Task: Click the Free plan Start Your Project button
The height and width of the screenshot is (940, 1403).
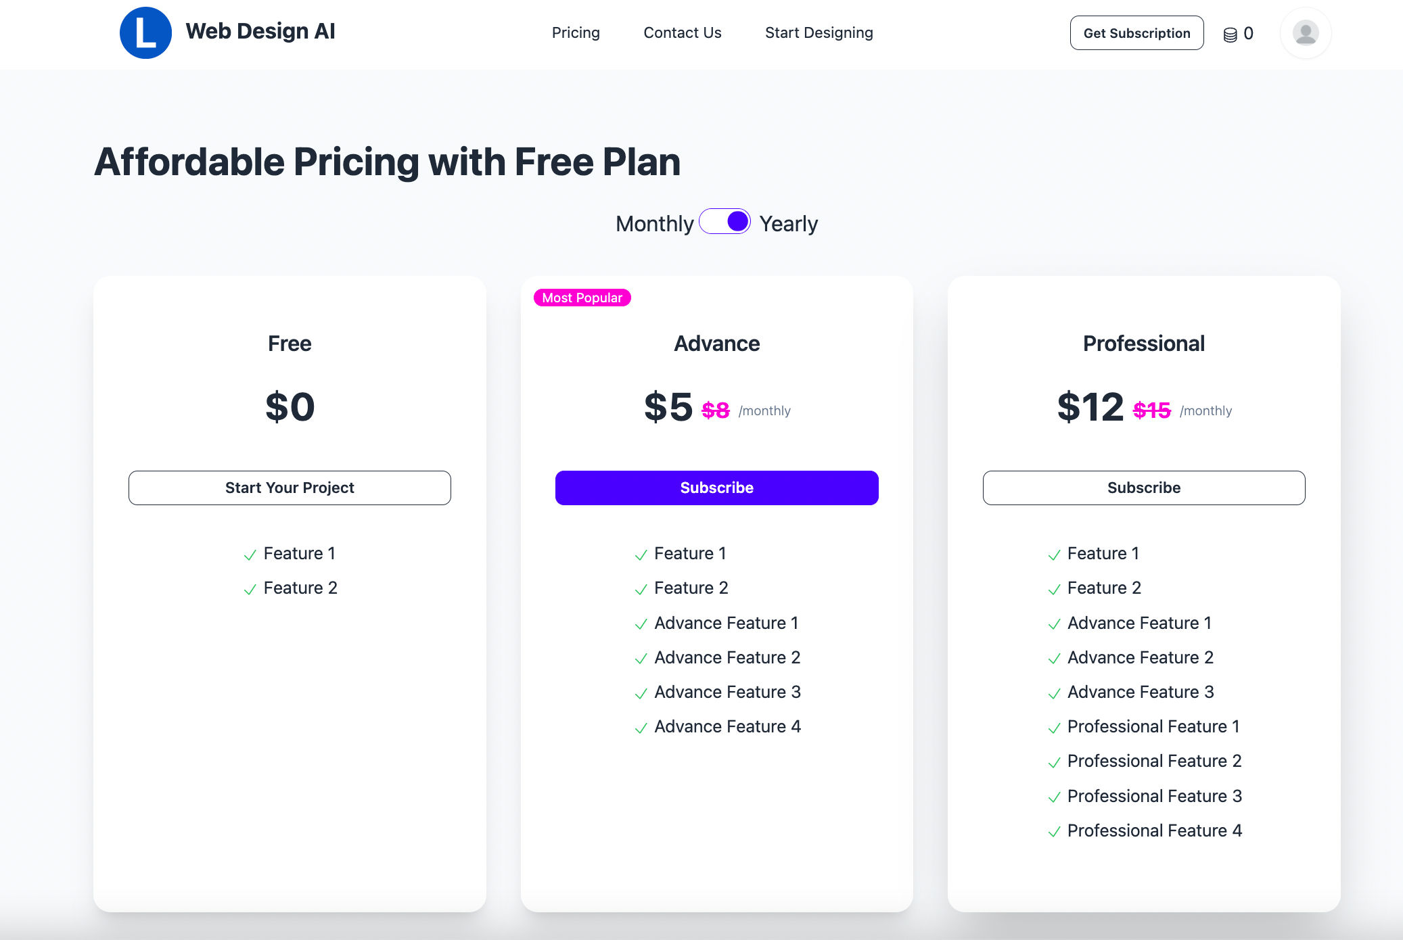Action: click(290, 488)
